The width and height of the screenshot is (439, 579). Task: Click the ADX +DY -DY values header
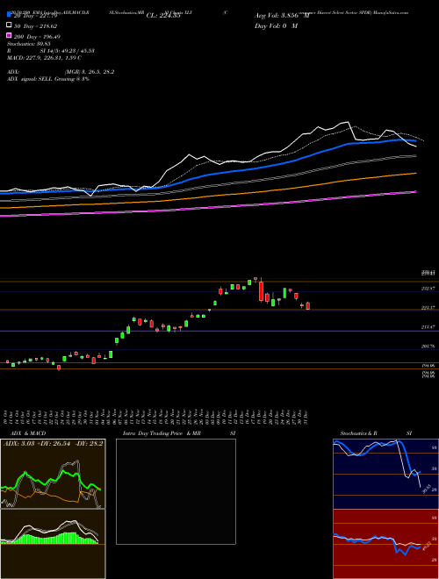54,443
